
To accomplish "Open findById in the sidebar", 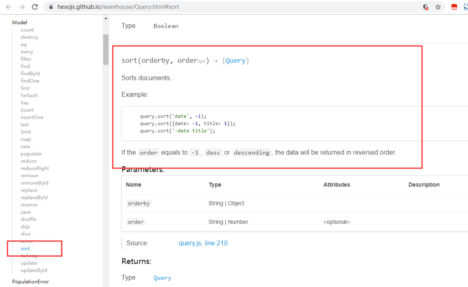I will coord(30,73).
